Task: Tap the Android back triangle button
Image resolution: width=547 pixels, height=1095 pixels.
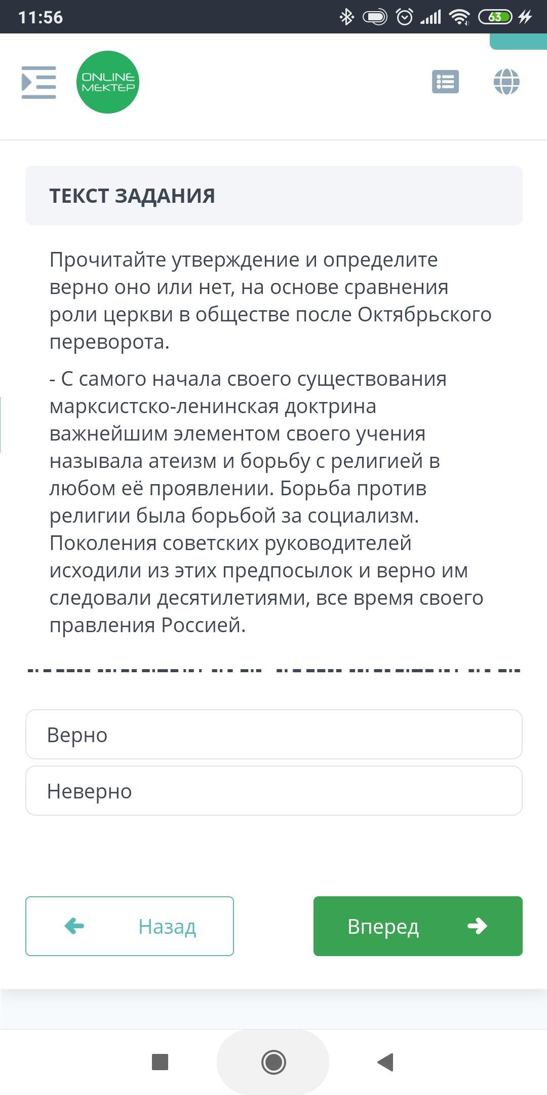Action: tap(386, 1062)
